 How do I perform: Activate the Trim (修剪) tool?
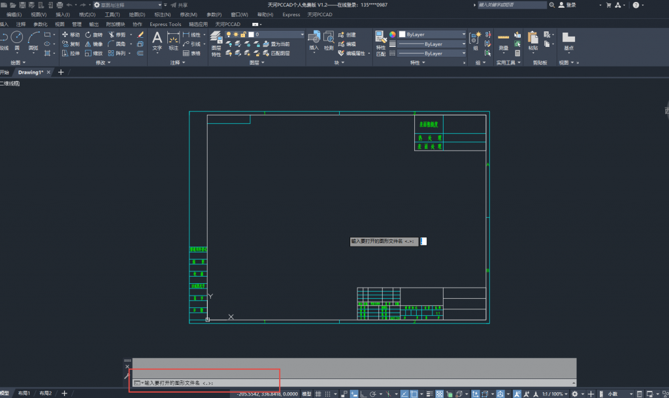pyautogui.click(x=117, y=35)
